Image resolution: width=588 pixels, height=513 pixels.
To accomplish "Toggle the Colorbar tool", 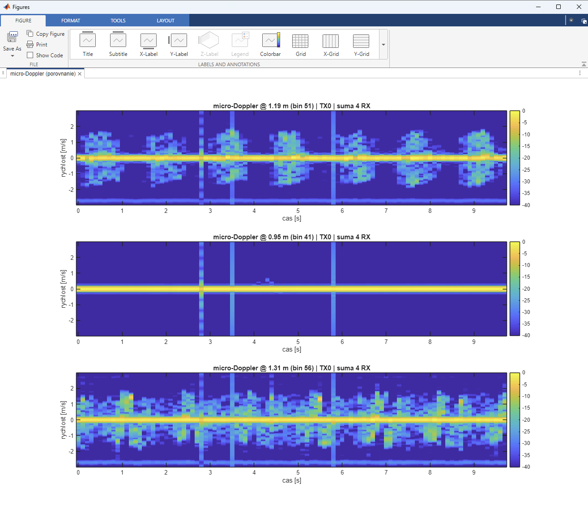I will coord(270,44).
